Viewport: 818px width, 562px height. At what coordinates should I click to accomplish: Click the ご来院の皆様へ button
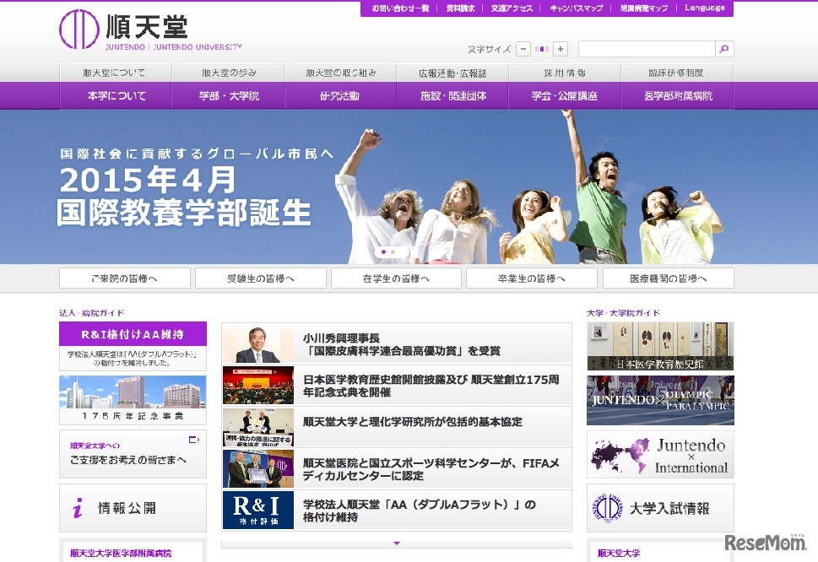[124, 277]
